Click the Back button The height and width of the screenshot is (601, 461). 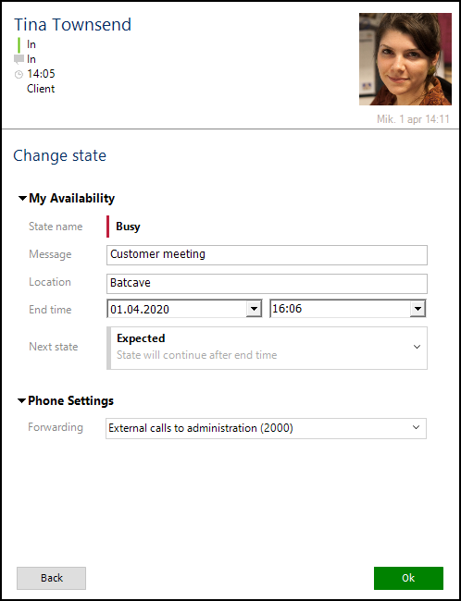pos(52,578)
